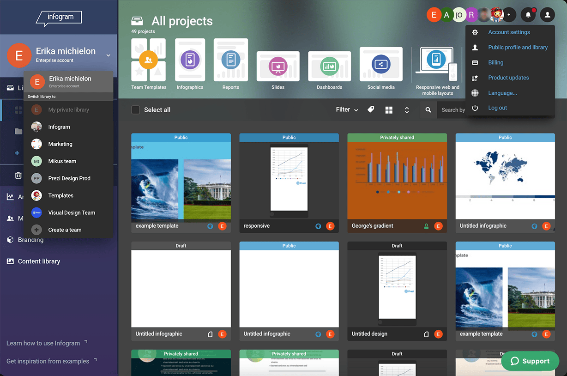Click the tag icon in the toolbar
The image size is (567, 376).
click(371, 109)
